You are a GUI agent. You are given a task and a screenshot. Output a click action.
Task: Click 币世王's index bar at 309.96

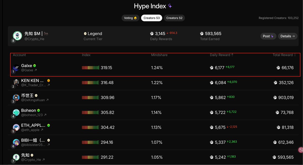(x=91, y=97)
